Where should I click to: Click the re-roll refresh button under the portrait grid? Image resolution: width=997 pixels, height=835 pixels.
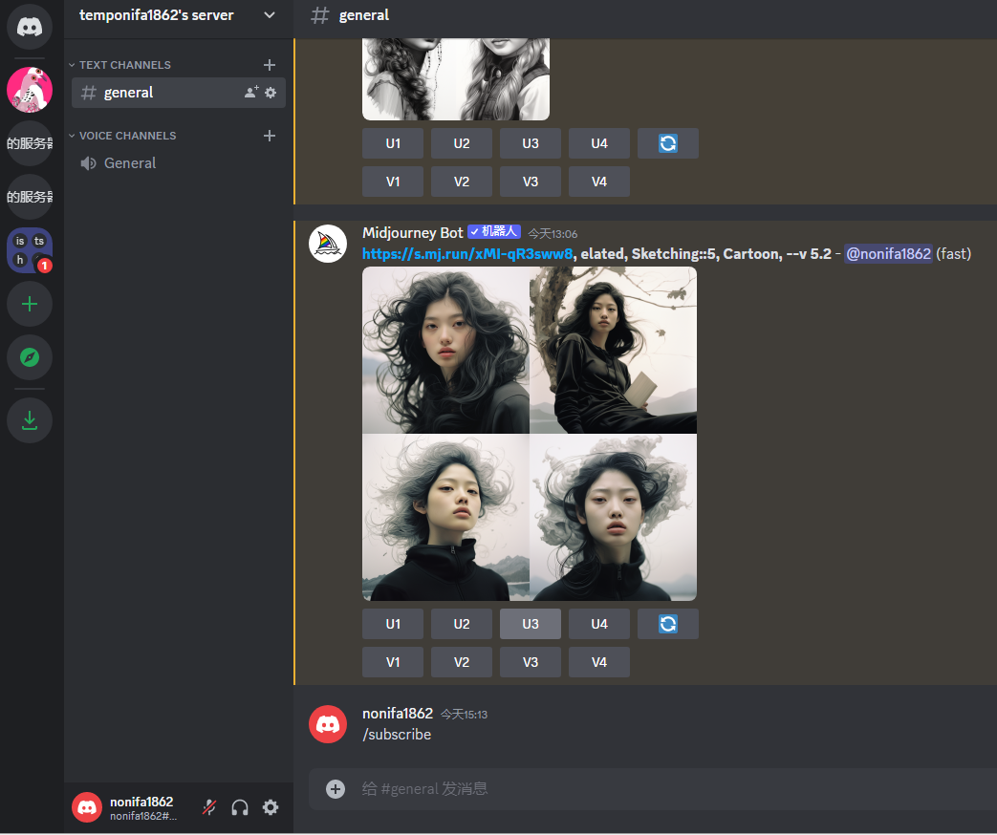668,624
